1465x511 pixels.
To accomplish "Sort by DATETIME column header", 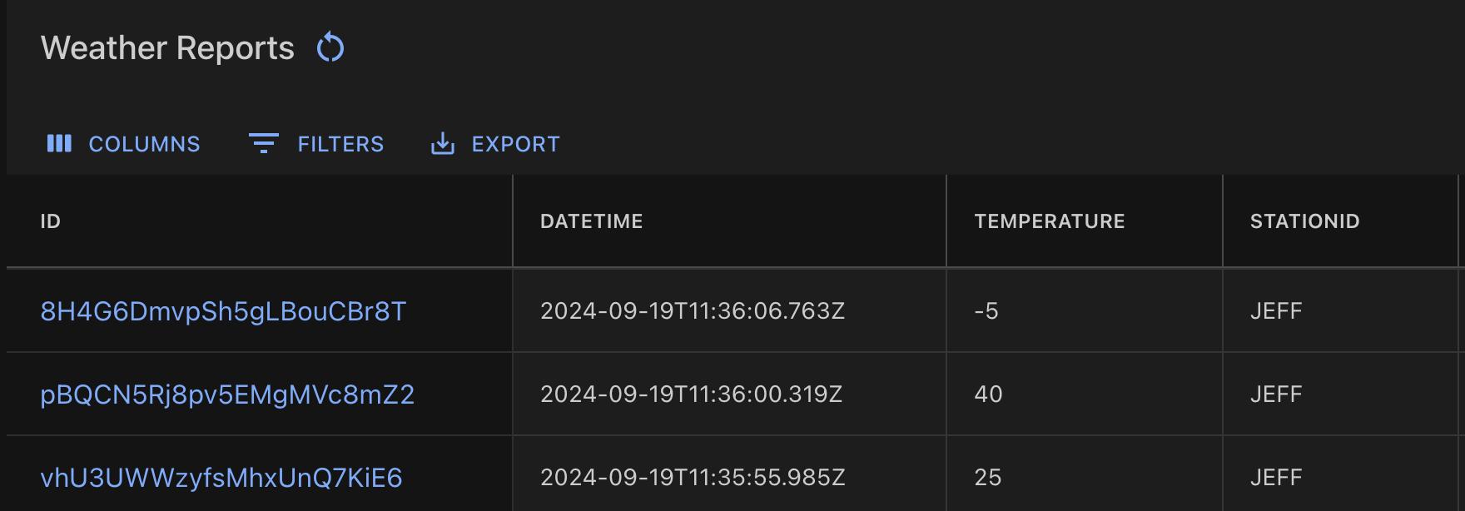I will click(591, 221).
